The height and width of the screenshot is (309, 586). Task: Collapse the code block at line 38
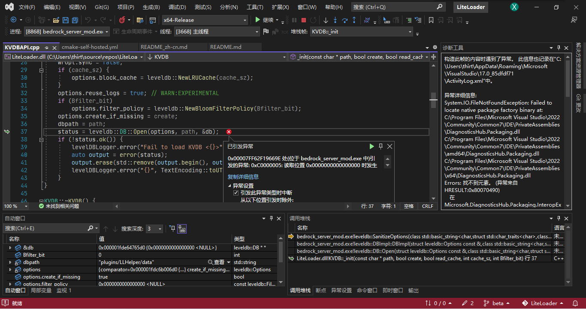point(41,139)
